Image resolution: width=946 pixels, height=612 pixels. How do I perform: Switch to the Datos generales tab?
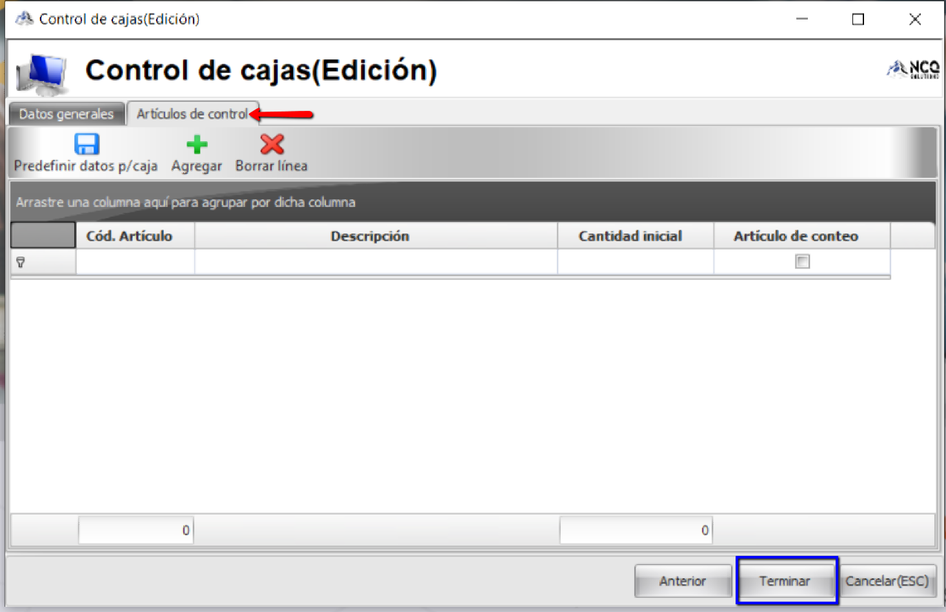click(x=66, y=114)
